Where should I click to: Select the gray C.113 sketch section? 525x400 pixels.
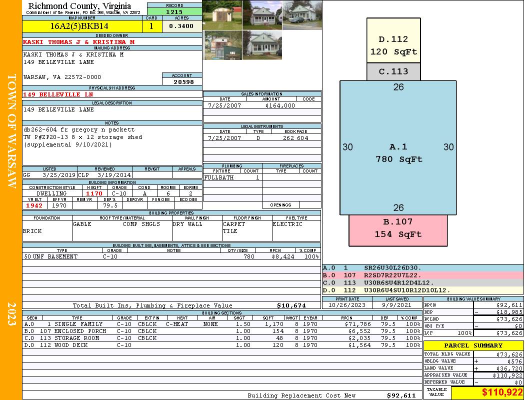click(393, 71)
